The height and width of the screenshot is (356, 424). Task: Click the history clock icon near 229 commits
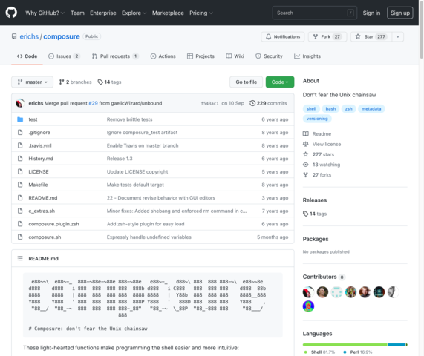click(x=252, y=103)
